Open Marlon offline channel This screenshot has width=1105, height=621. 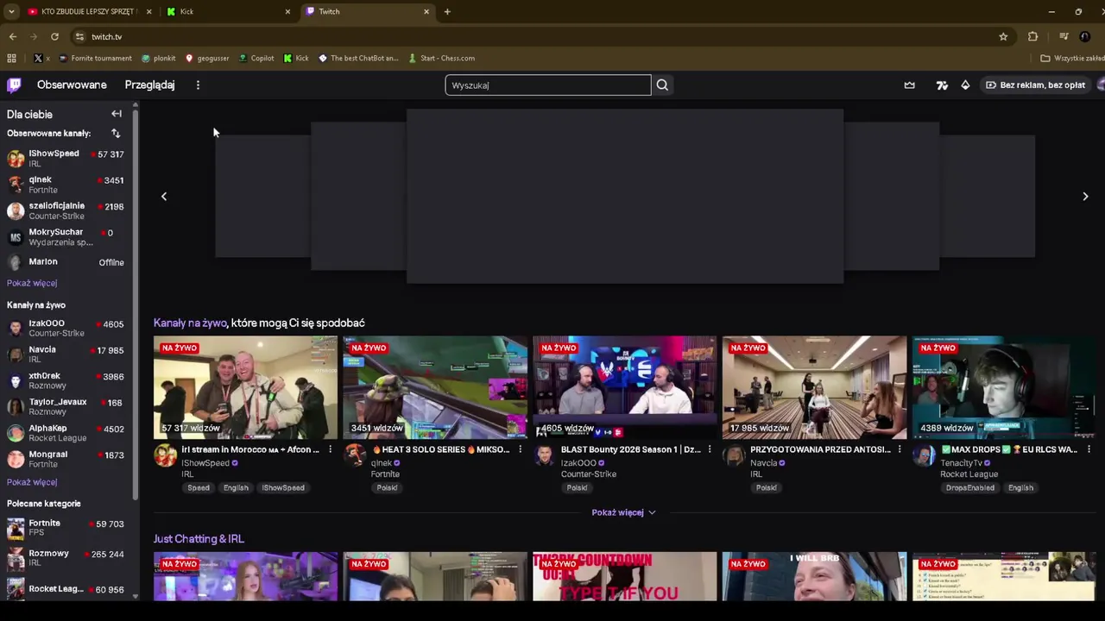coord(66,261)
